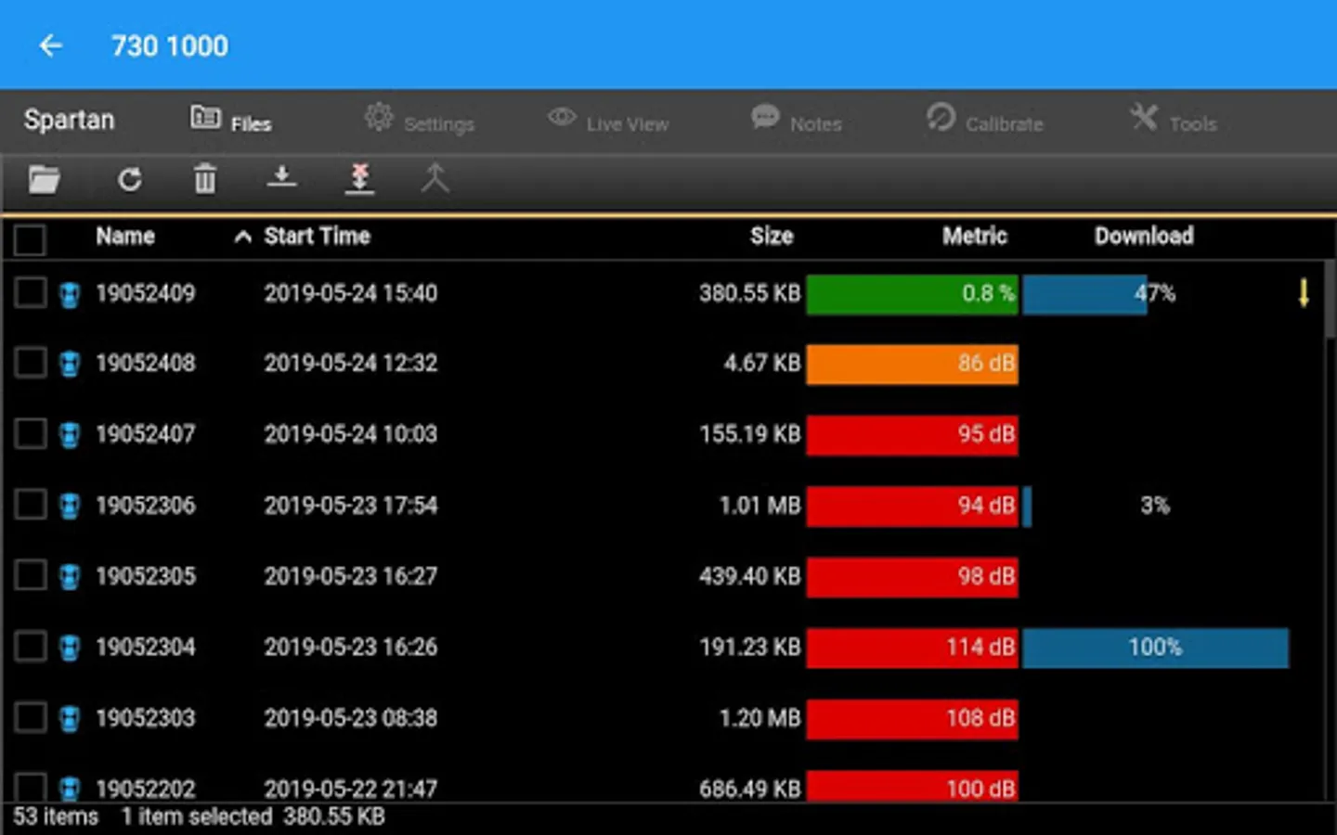This screenshot has height=835, width=1337.
Task: Click the orange 86 dB metric bar
Action: [x=912, y=364]
